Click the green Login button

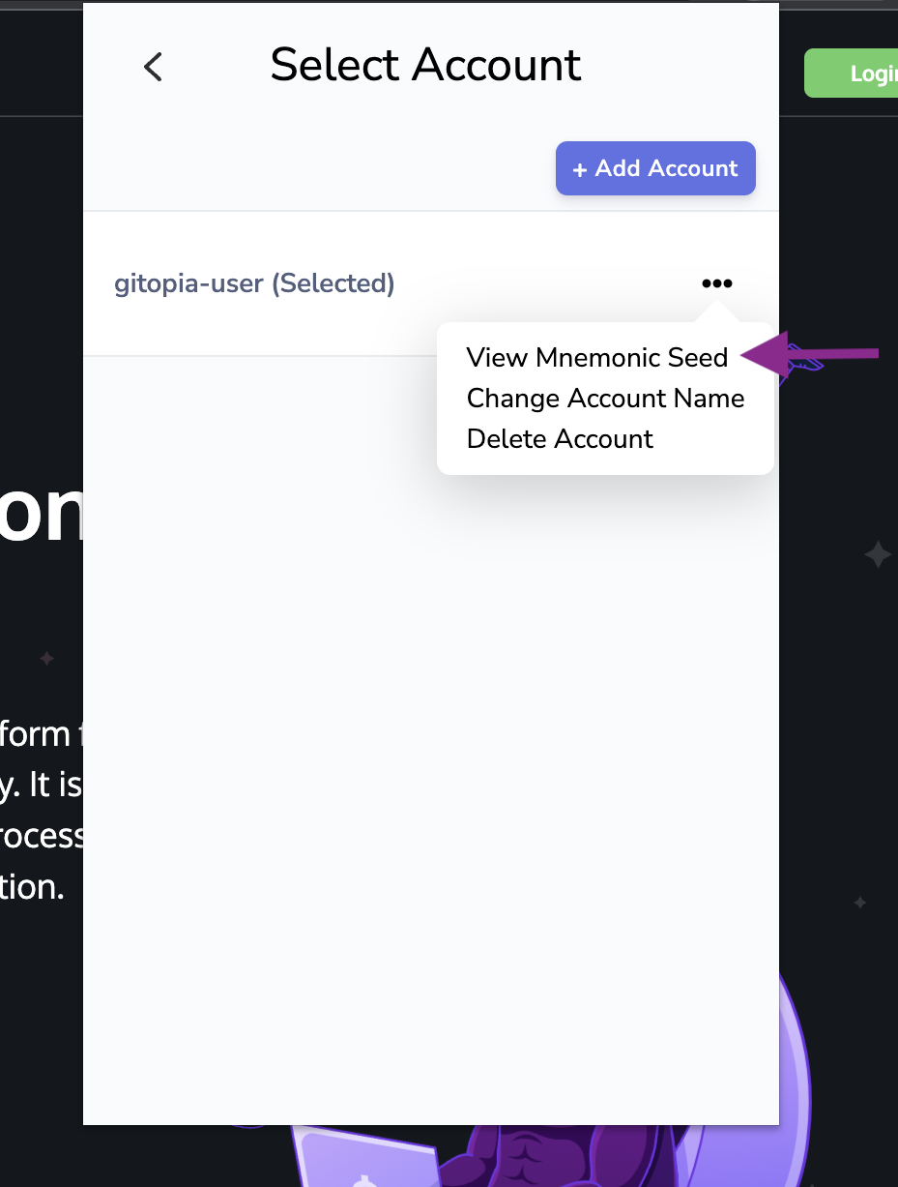[x=852, y=74]
